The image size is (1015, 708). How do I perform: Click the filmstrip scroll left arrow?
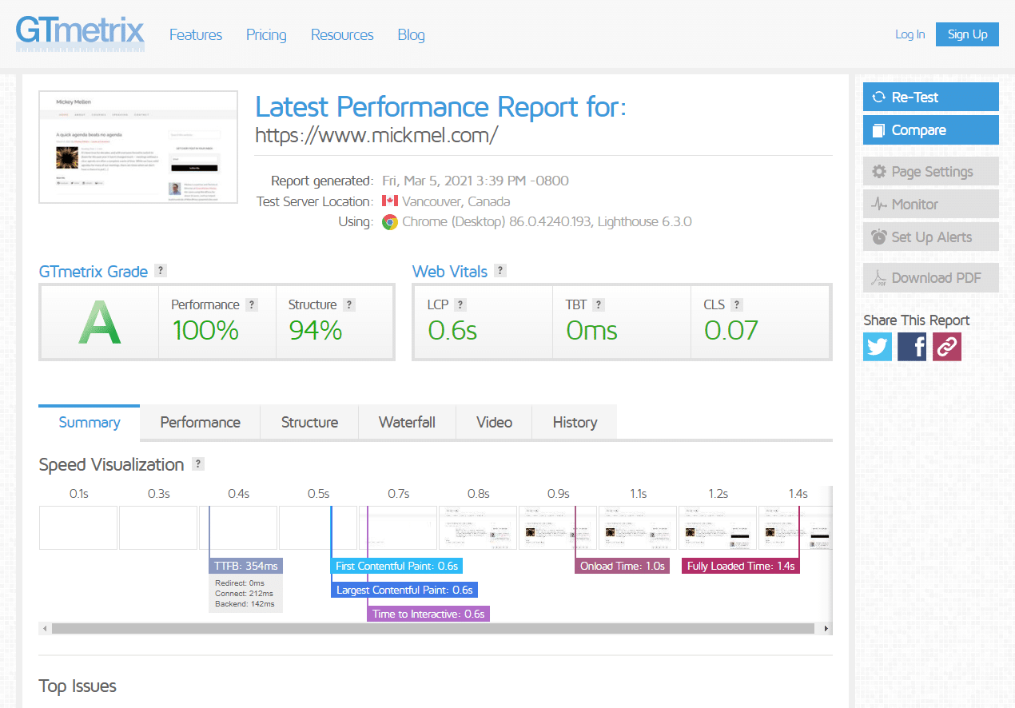click(45, 629)
